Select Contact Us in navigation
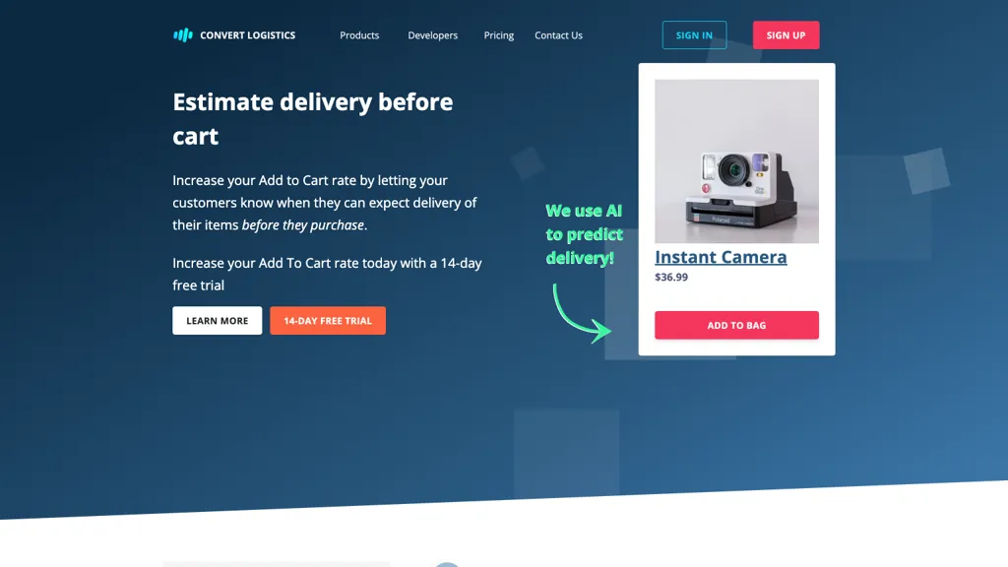 [x=559, y=35]
